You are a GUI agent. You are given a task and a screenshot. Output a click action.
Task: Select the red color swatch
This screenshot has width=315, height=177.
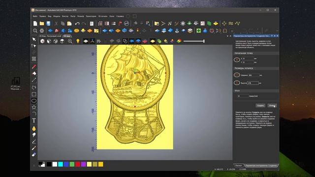pyautogui.click(x=78, y=164)
